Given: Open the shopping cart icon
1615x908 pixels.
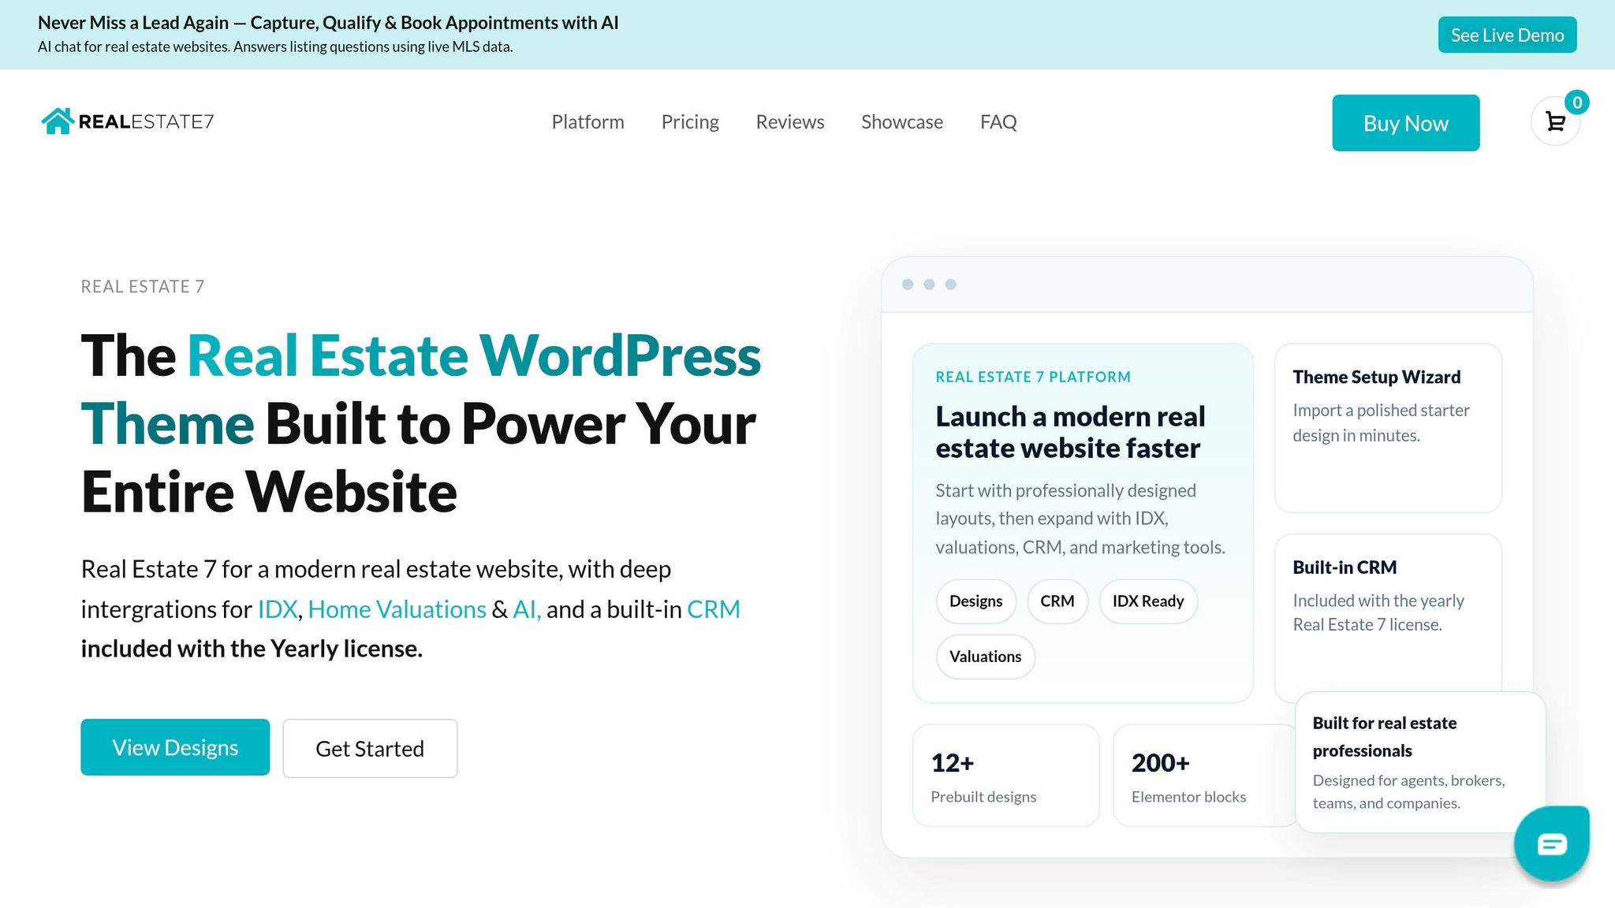Looking at the screenshot, I should pos(1555,121).
